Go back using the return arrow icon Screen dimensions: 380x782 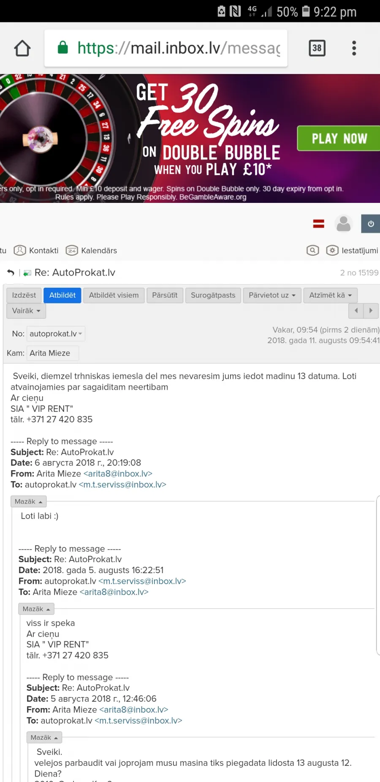(11, 273)
